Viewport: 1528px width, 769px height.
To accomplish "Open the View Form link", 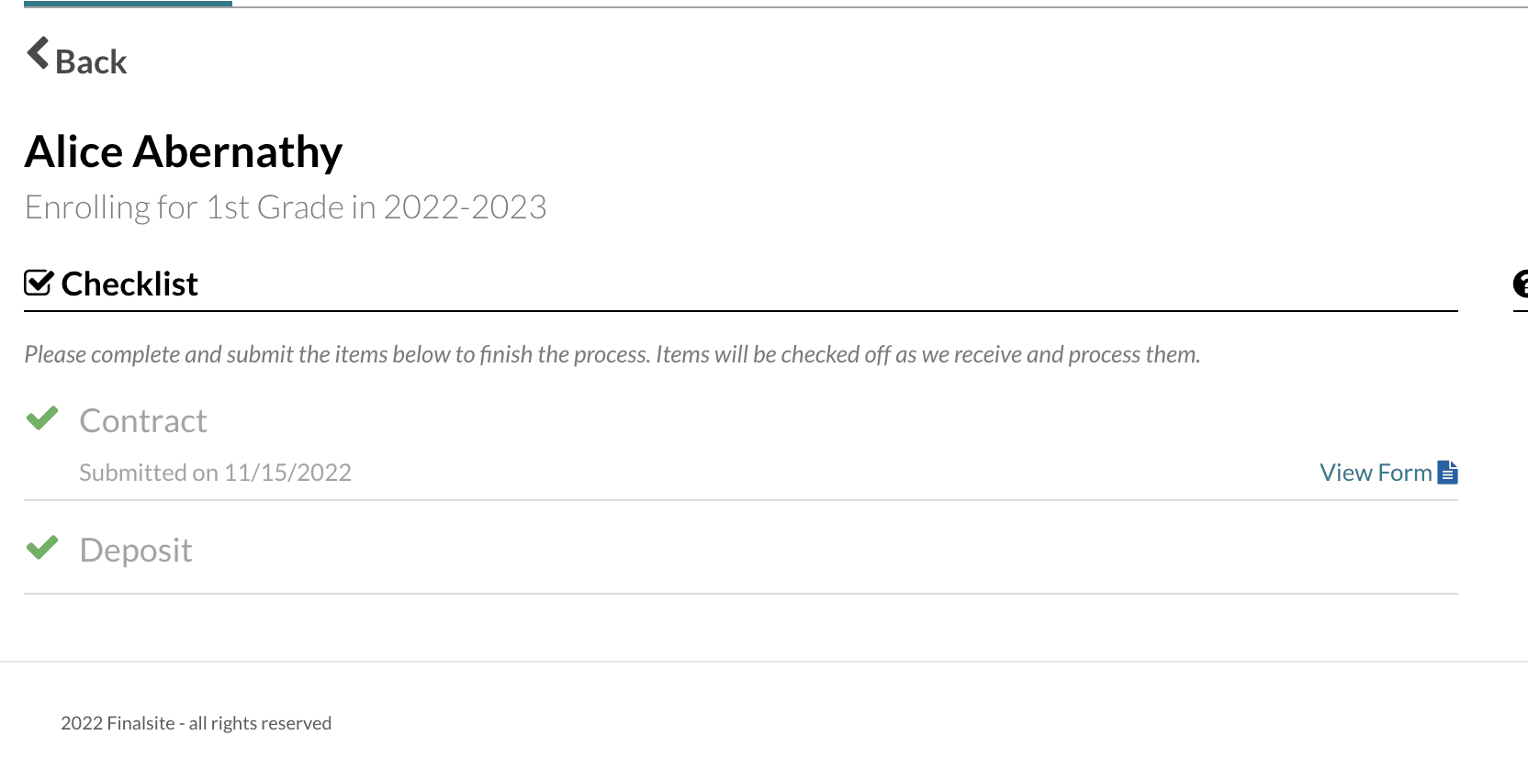I will click(x=1375, y=473).
